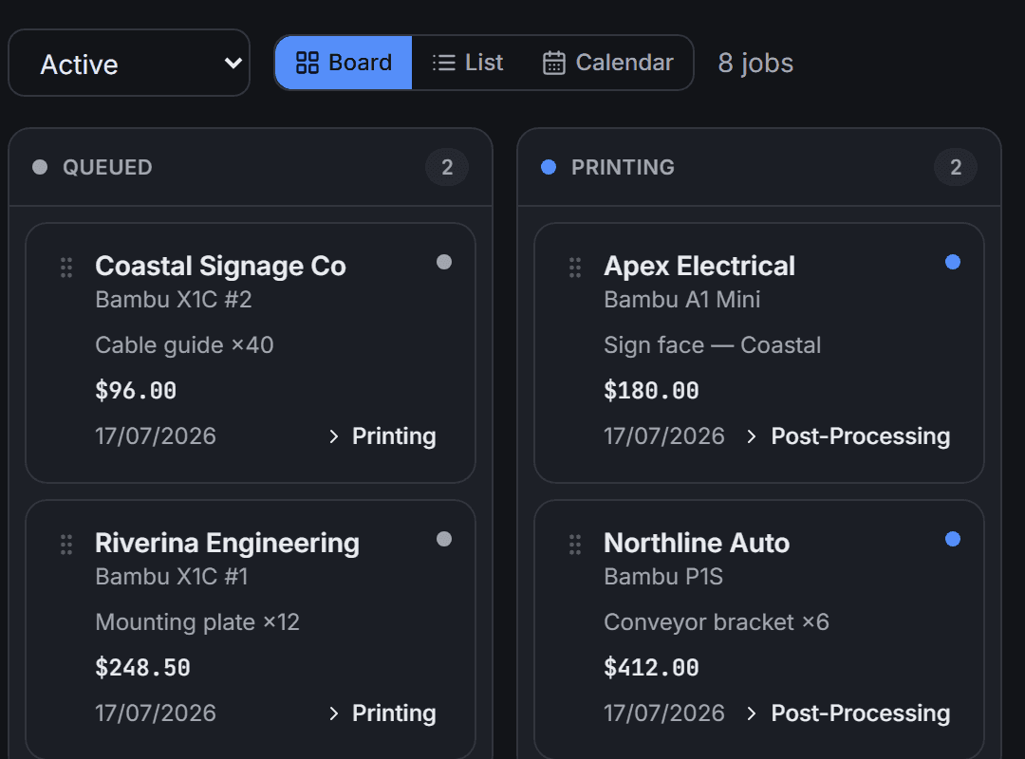
Task: Click the drag handle on Riverina Engineering card
Action: 66,545
